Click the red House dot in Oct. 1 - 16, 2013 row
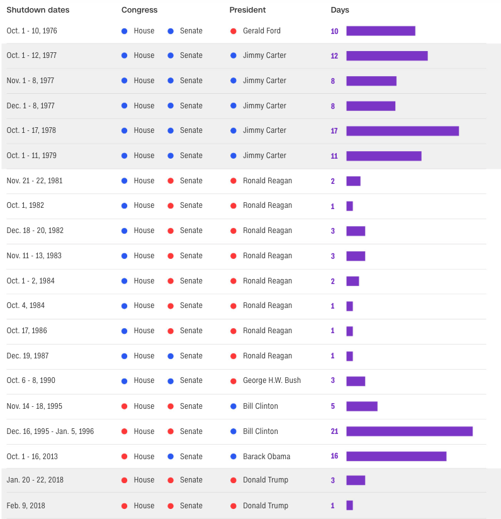Screen dimensions: 501x519 125,457
